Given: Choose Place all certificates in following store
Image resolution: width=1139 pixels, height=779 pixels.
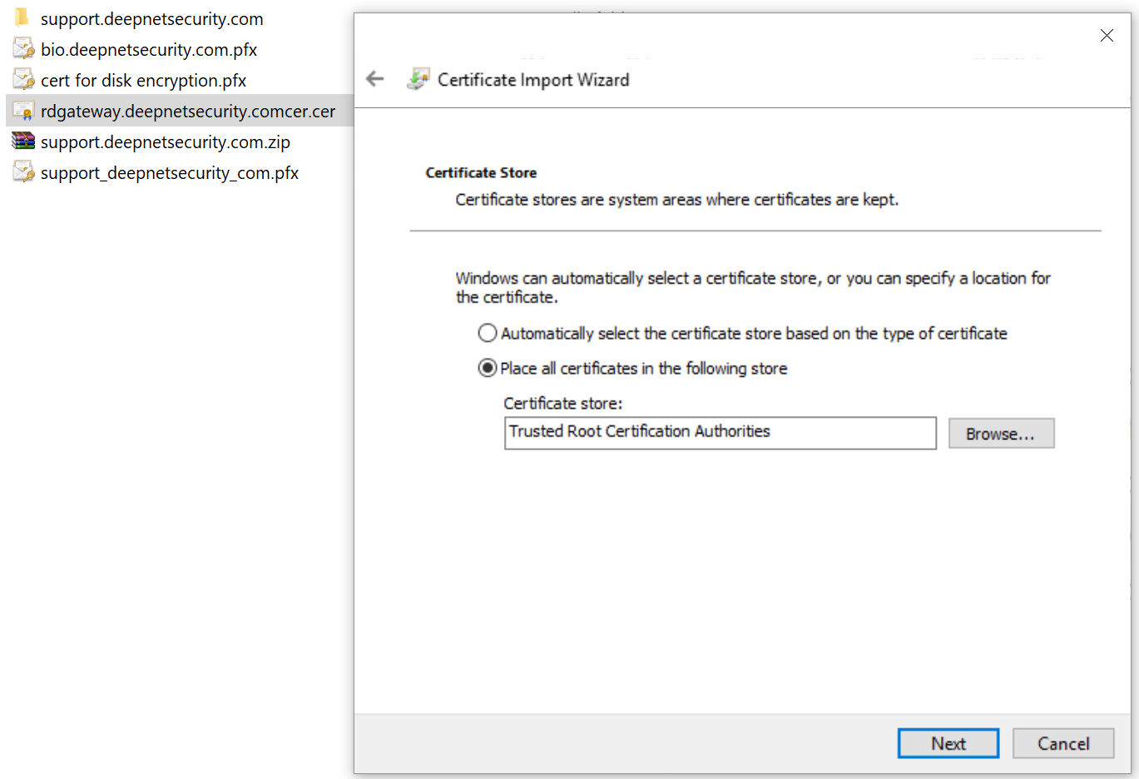Looking at the screenshot, I should [488, 369].
